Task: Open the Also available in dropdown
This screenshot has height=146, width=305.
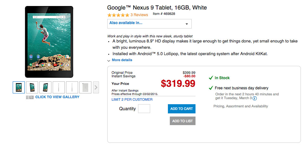Action: 149,23
